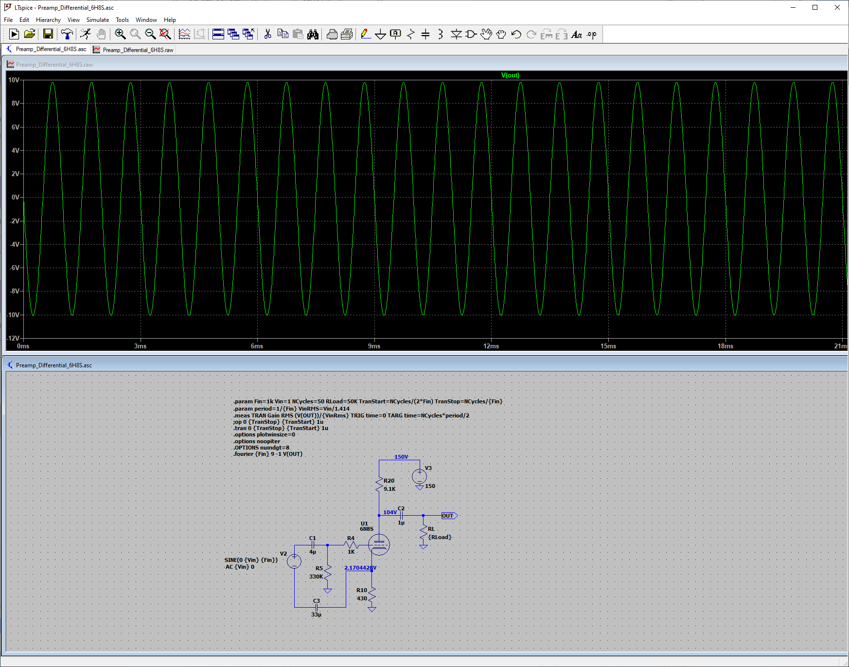Select the Cut scissors tool
The height and width of the screenshot is (667, 849).
[x=267, y=34]
